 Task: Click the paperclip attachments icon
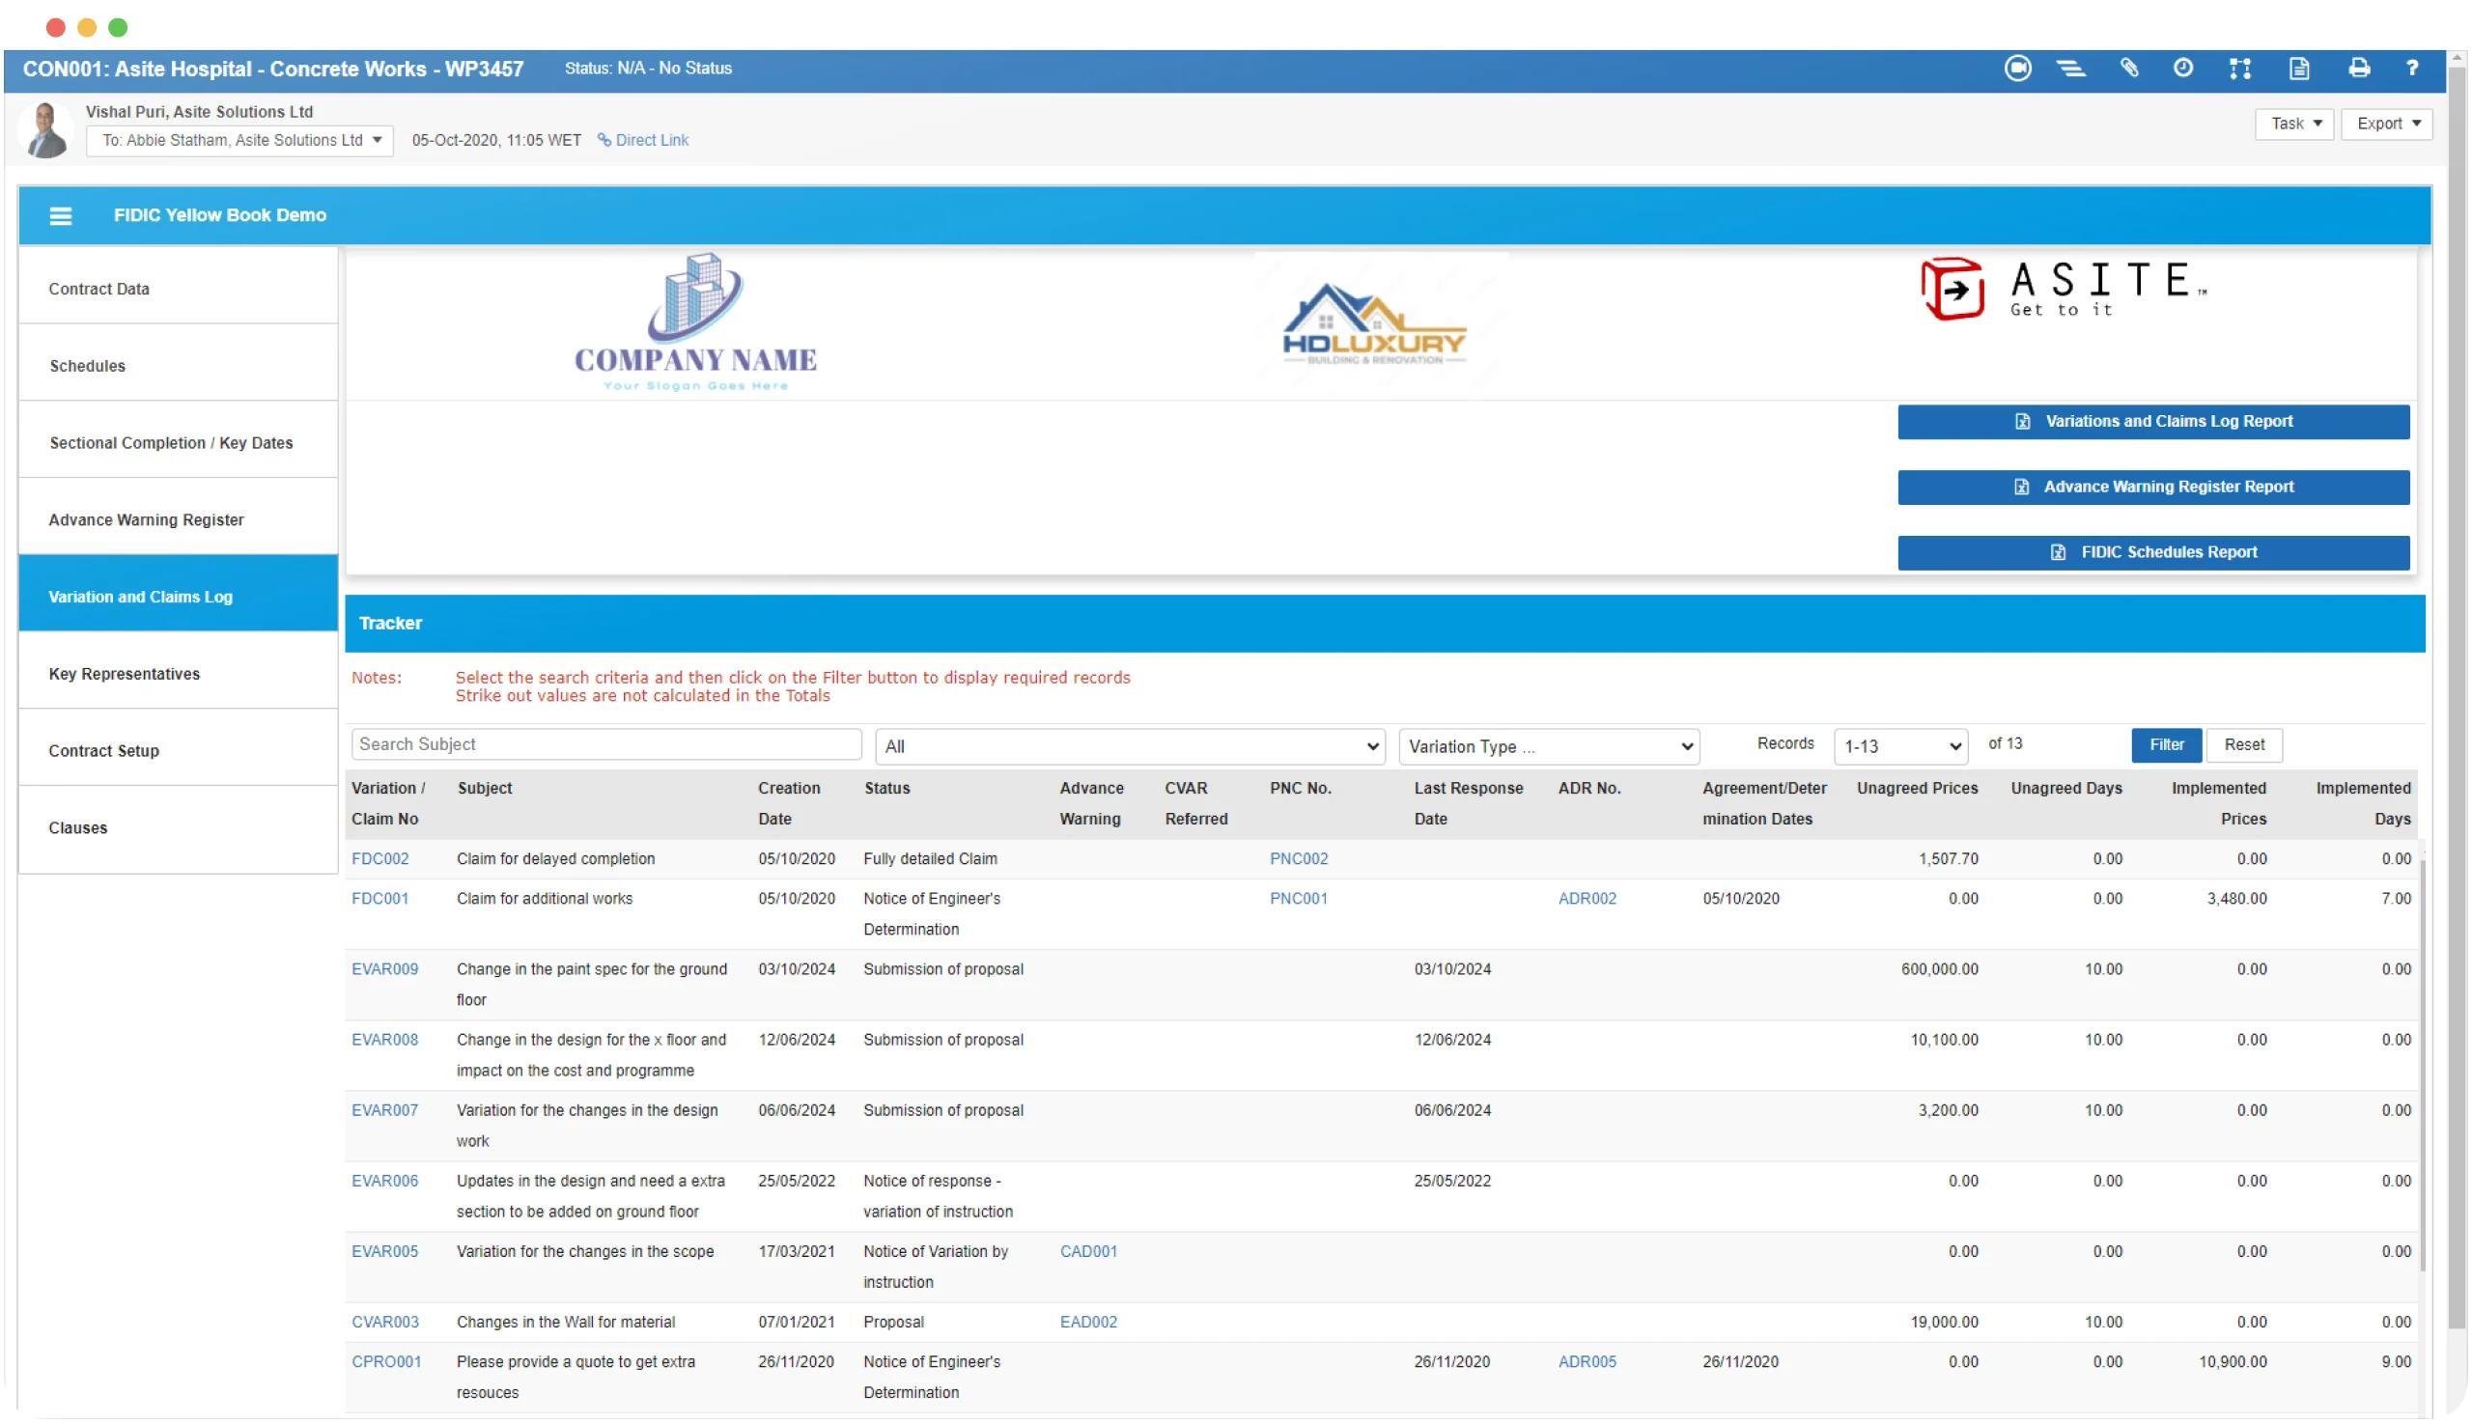tap(2128, 69)
